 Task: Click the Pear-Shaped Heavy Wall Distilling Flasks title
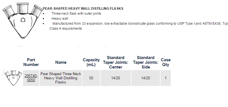pos(83,9)
